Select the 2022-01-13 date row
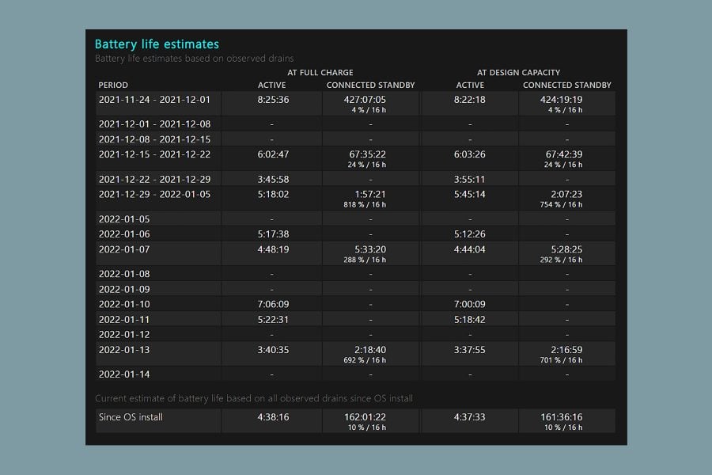Screen dimensions: 712x475 355,354
